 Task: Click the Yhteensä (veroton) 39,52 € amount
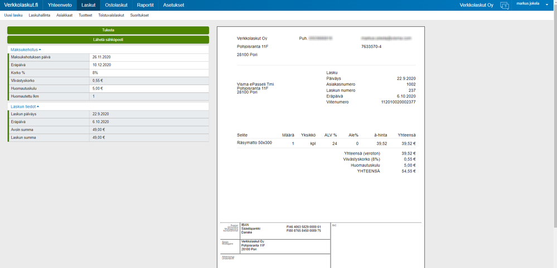pyautogui.click(x=409, y=153)
